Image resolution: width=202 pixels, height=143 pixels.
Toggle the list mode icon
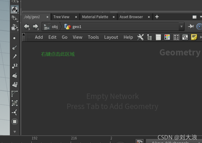(x=158, y=37)
